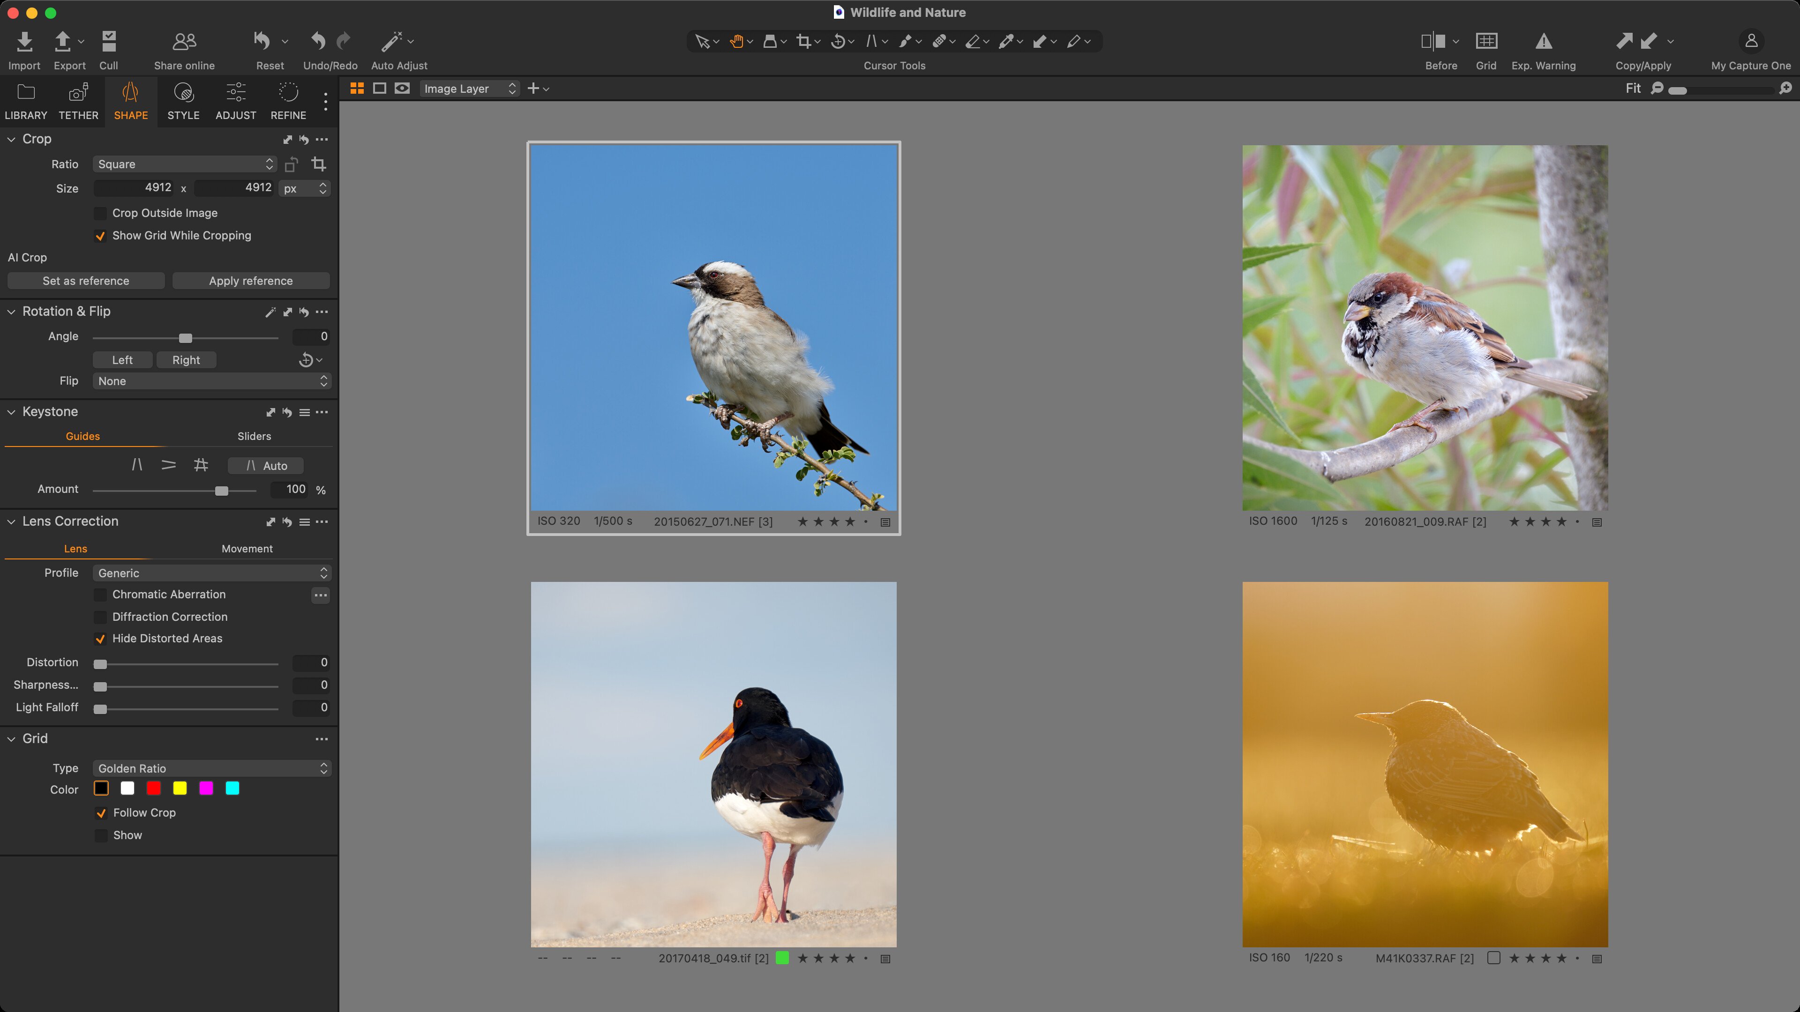Click the Reset adjustments icon
The height and width of the screenshot is (1012, 1800).
(262, 41)
